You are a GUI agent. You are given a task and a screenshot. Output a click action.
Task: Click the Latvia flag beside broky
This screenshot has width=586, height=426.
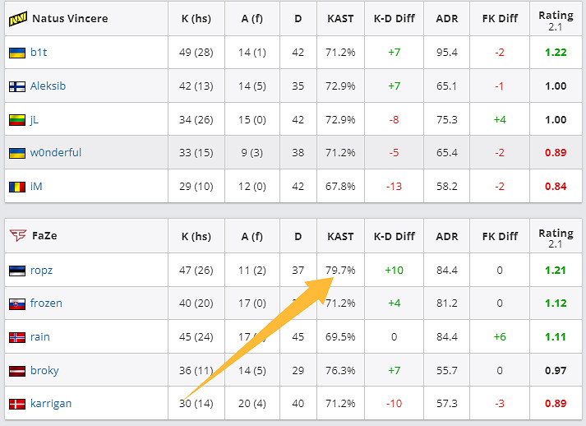point(16,371)
